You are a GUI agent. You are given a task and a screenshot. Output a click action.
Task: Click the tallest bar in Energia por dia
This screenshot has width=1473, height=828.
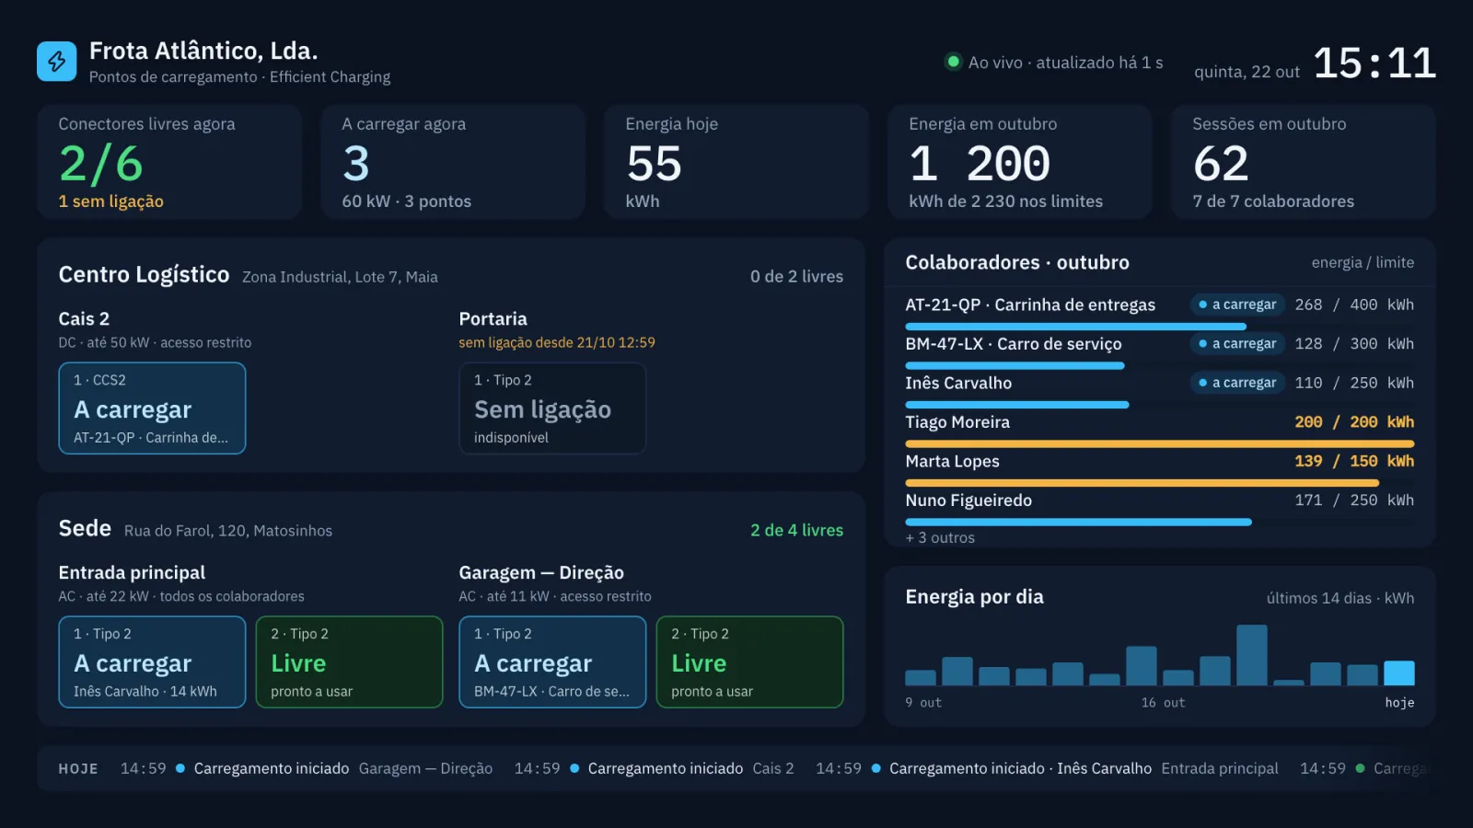tap(1252, 655)
